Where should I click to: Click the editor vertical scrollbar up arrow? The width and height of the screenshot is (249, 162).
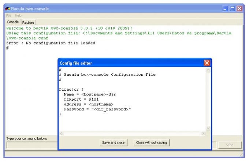pos(208,70)
